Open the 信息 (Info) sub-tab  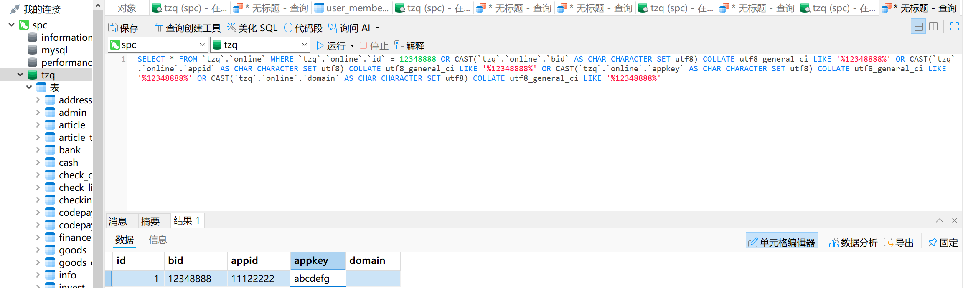(158, 240)
